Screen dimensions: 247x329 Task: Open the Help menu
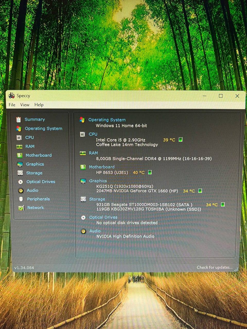pos(39,105)
